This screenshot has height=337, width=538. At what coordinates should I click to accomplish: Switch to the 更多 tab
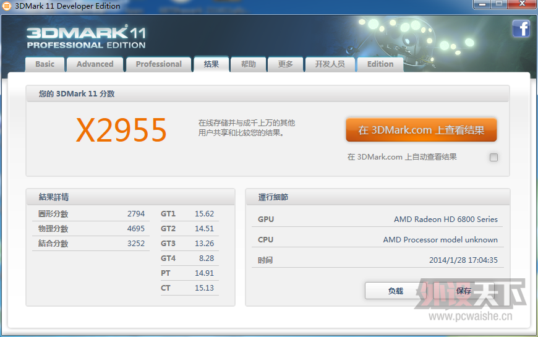(286, 64)
